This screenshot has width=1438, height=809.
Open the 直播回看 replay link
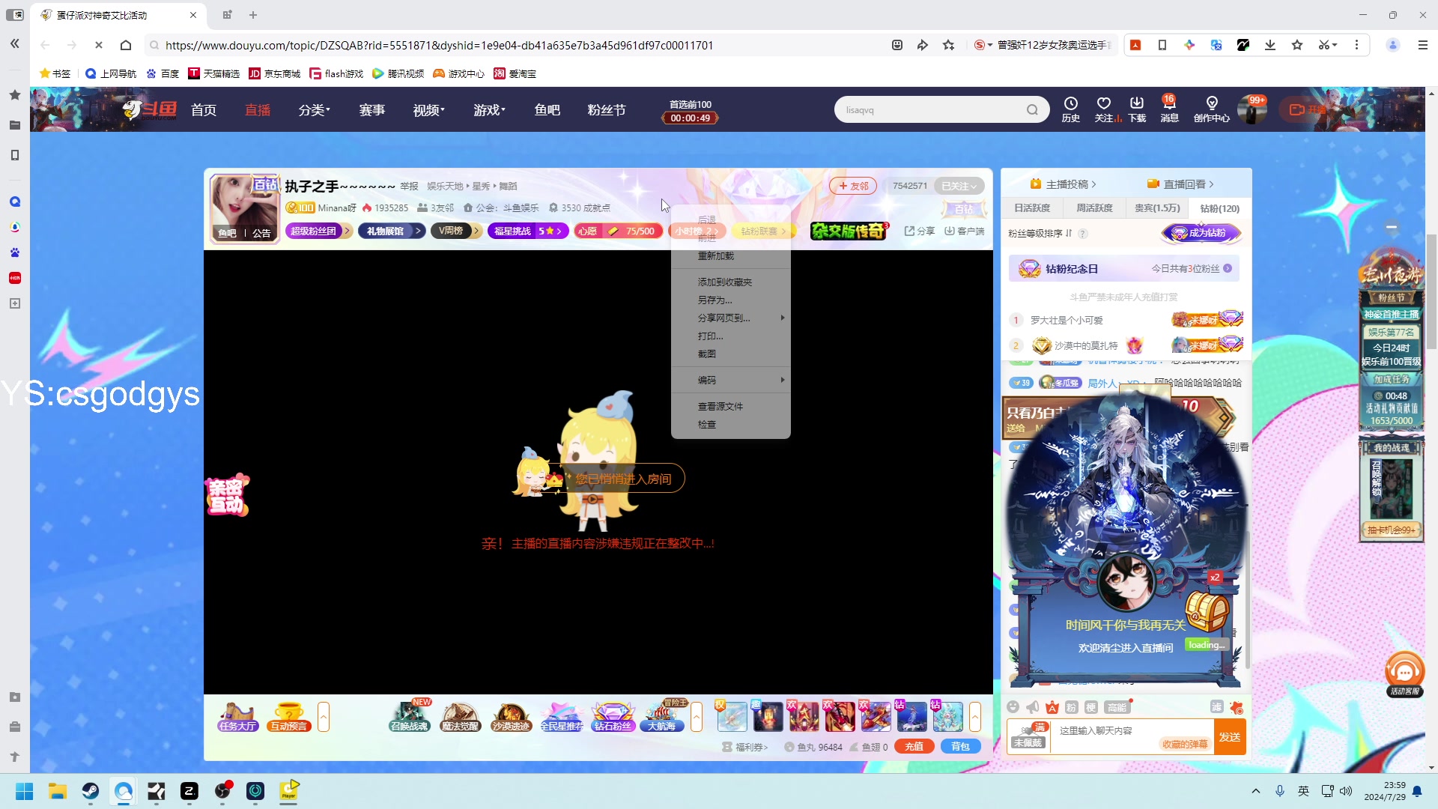tap(1181, 184)
